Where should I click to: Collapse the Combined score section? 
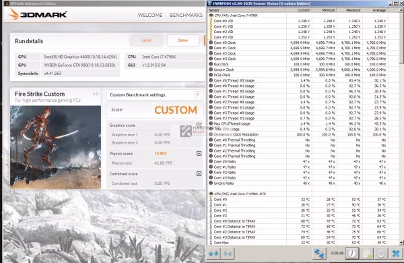199,174
